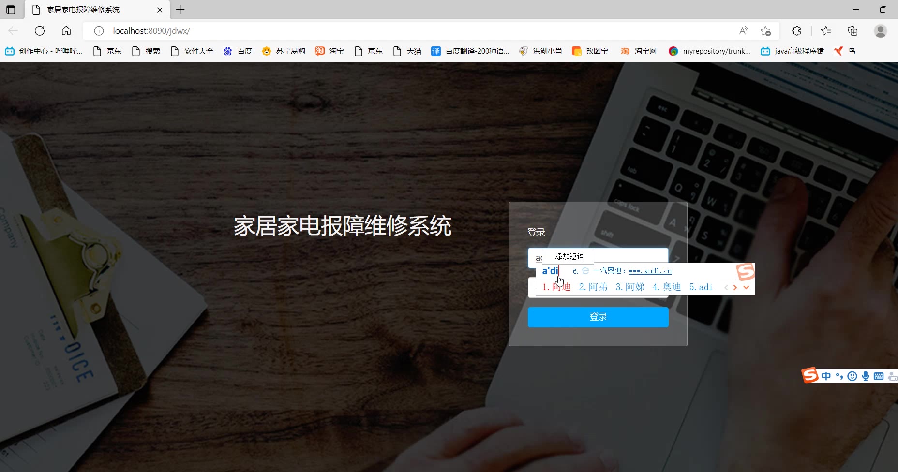Open the www.audi.cn suggestion link
This screenshot has height=472, width=898.
(x=650, y=271)
